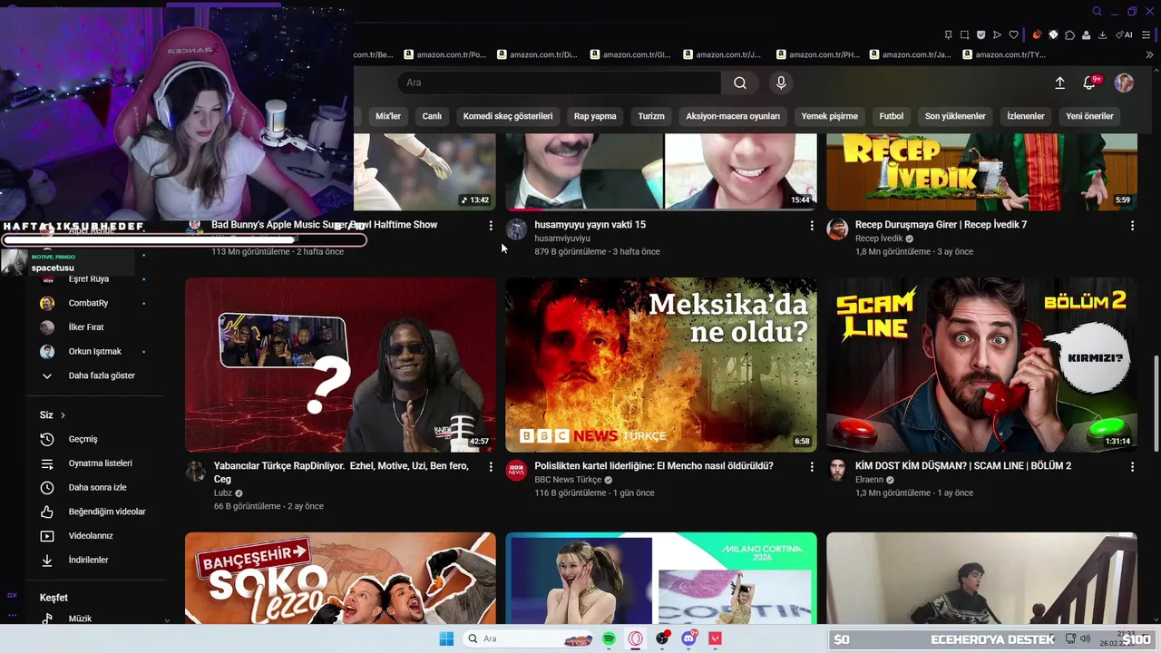The height and width of the screenshot is (653, 1161).
Task: Open the Windows Start button
Action: (x=446, y=638)
